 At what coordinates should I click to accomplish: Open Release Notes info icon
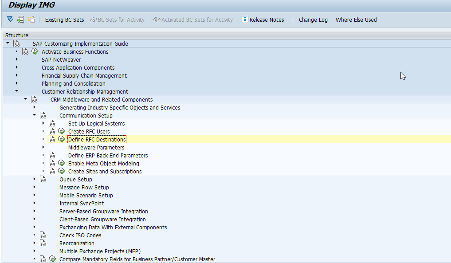pos(245,19)
